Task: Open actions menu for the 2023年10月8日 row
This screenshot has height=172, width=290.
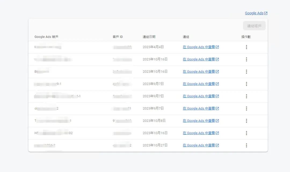Action: pyautogui.click(x=246, y=121)
